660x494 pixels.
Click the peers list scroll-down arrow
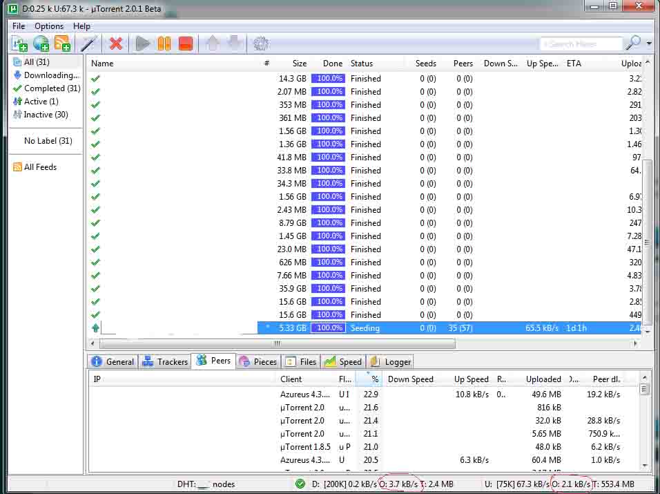[x=644, y=465]
